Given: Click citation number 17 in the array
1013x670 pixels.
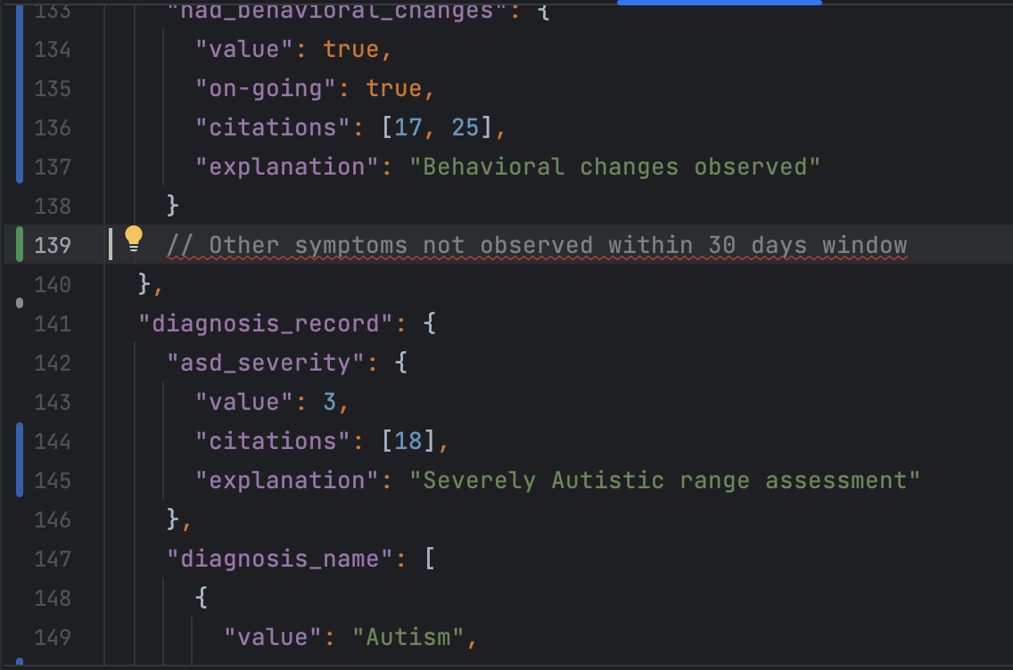Looking at the screenshot, I should click(408, 127).
